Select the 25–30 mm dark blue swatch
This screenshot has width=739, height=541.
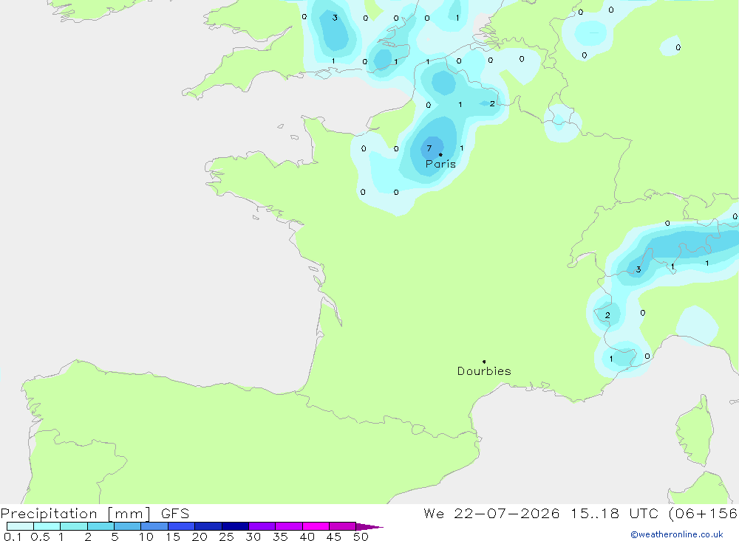235,526
